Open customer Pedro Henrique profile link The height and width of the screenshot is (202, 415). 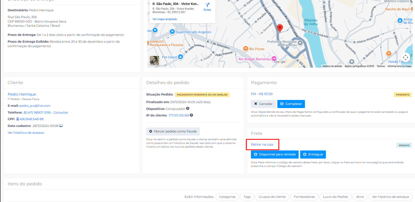pyautogui.click(x=22, y=94)
